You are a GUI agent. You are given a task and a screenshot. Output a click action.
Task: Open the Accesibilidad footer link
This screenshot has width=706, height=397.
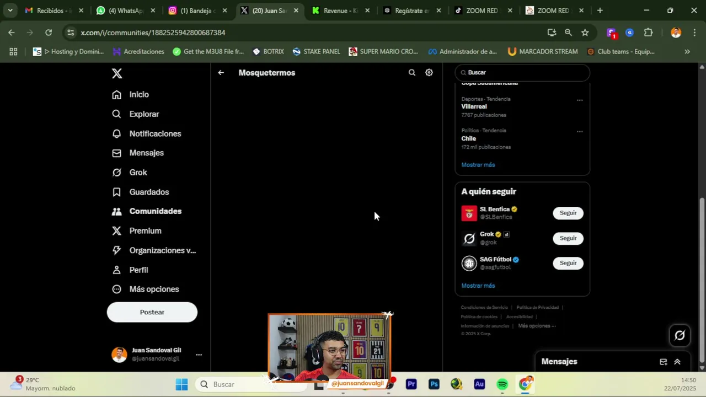pos(520,317)
